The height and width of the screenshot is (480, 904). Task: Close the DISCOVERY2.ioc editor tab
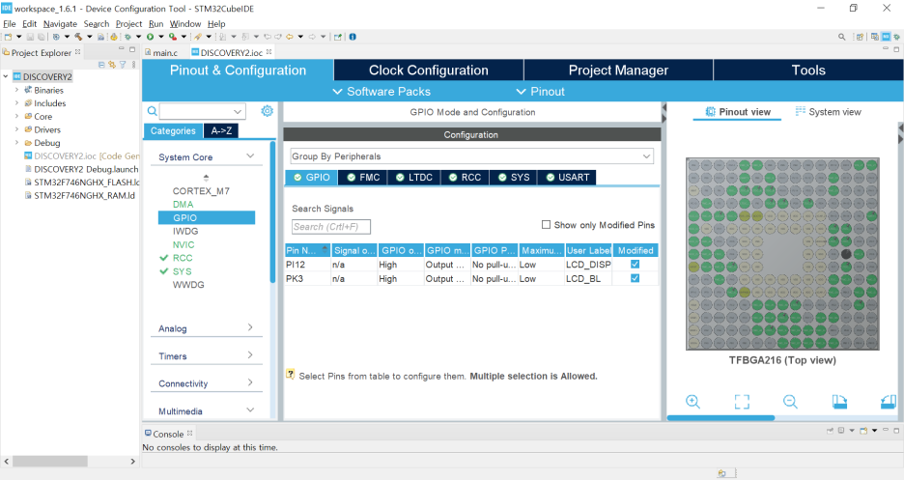[269, 52]
